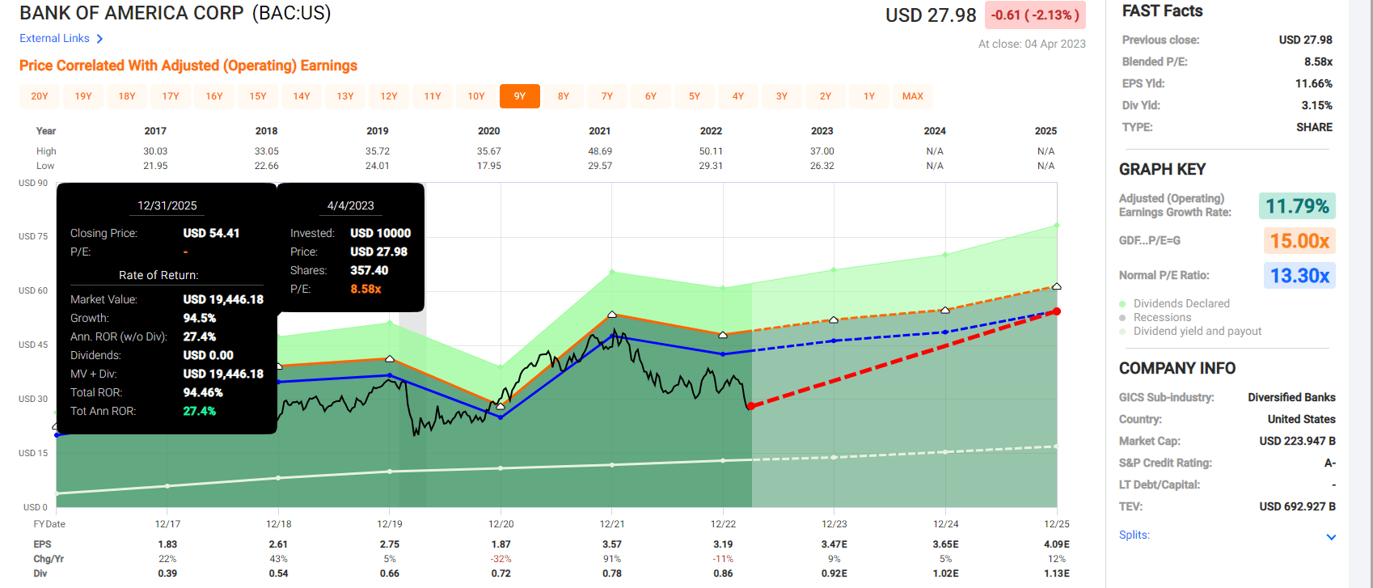Click the red price marker at April 2023

point(750,406)
